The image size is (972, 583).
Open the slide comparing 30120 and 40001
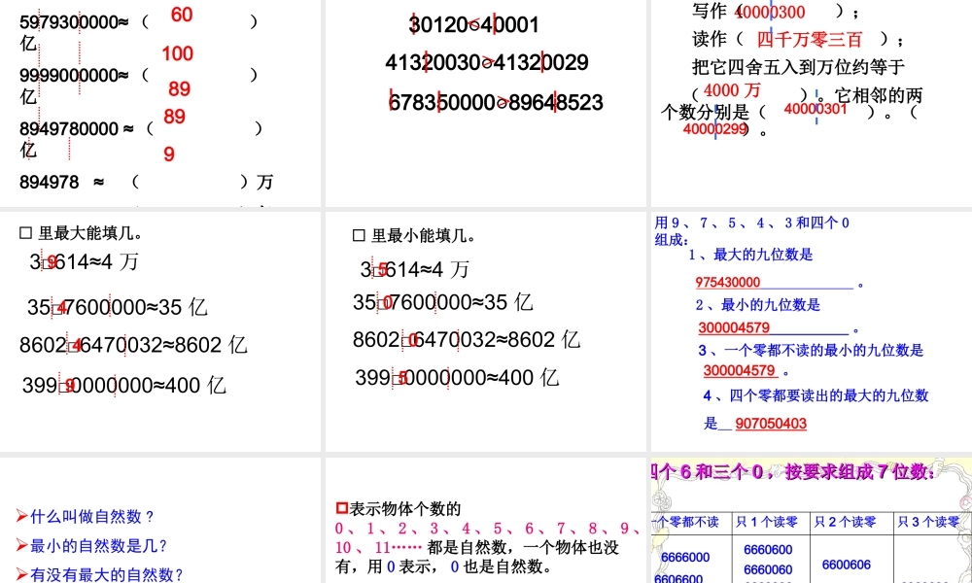click(x=485, y=103)
